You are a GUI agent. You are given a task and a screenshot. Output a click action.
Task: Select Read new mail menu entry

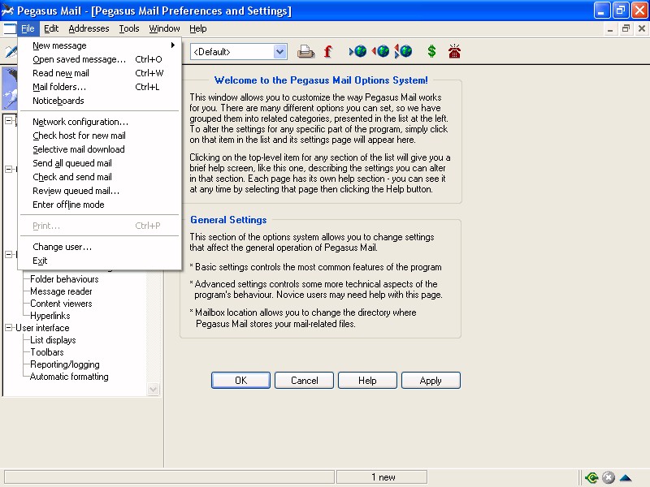point(99,73)
